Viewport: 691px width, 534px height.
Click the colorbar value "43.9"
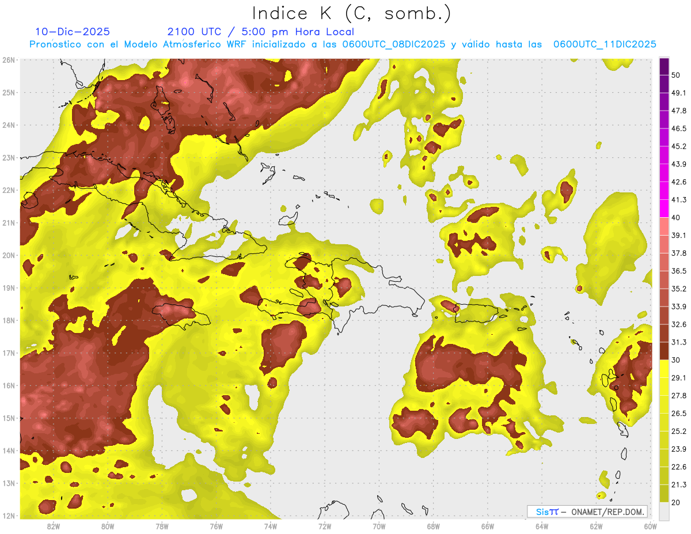[679, 164]
